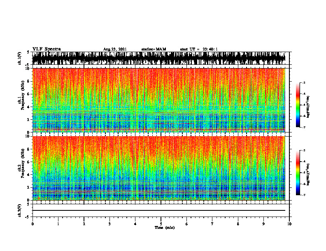Click the "ch.3(V)" axis label
The height and width of the screenshot is (251, 326).
(x=19, y=211)
